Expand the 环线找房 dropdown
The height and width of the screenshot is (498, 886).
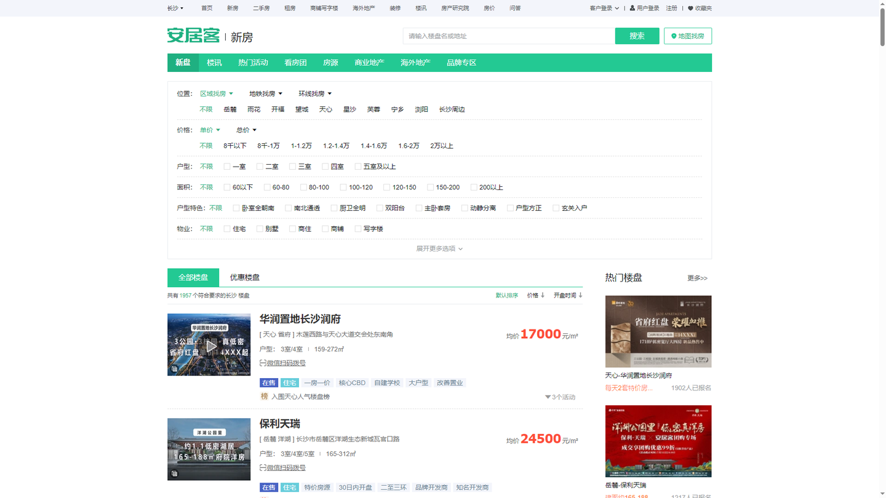[315, 93]
